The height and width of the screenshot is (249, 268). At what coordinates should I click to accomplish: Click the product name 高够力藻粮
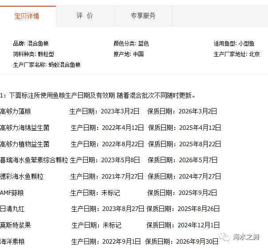16,112
